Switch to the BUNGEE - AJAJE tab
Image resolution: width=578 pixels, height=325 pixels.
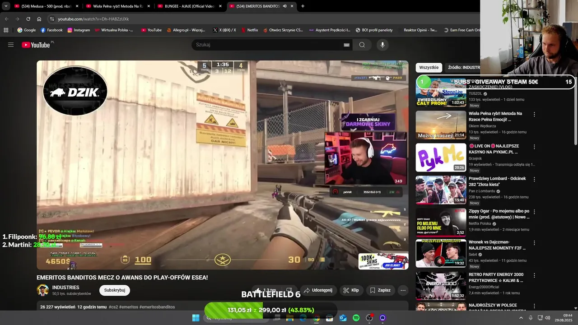pos(189,6)
